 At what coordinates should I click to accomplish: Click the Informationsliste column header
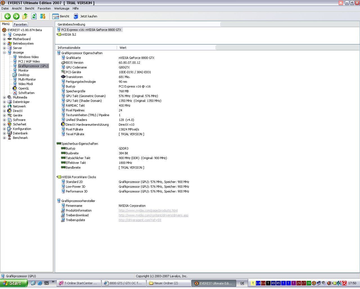point(86,48)
